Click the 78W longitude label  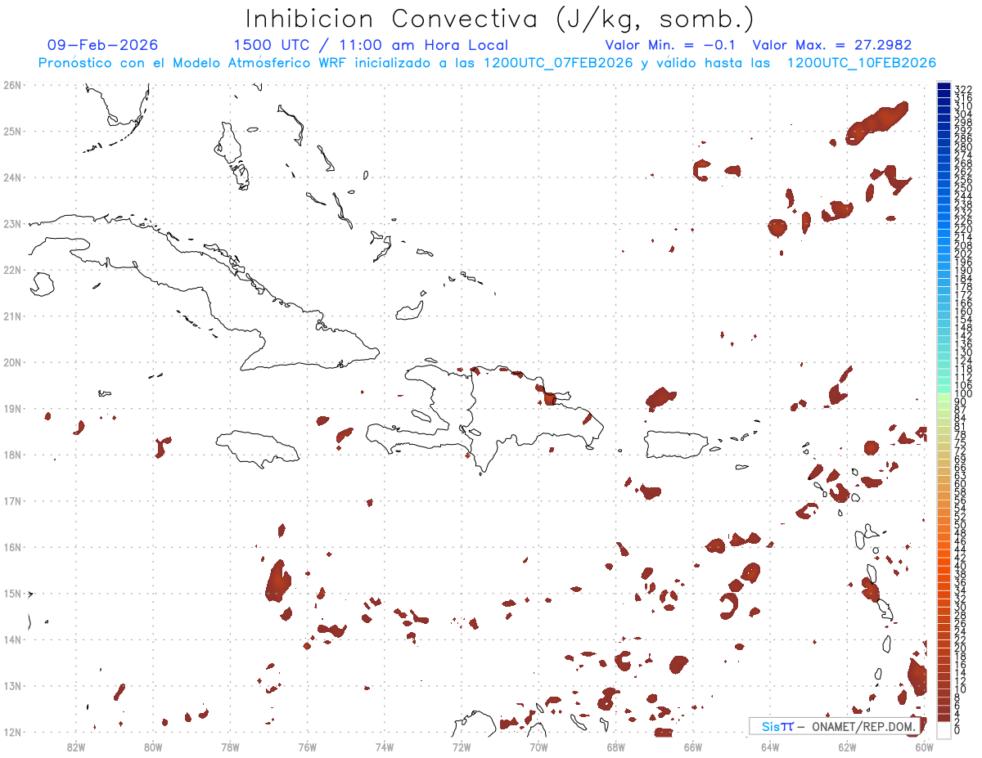(x=230, y=746)
